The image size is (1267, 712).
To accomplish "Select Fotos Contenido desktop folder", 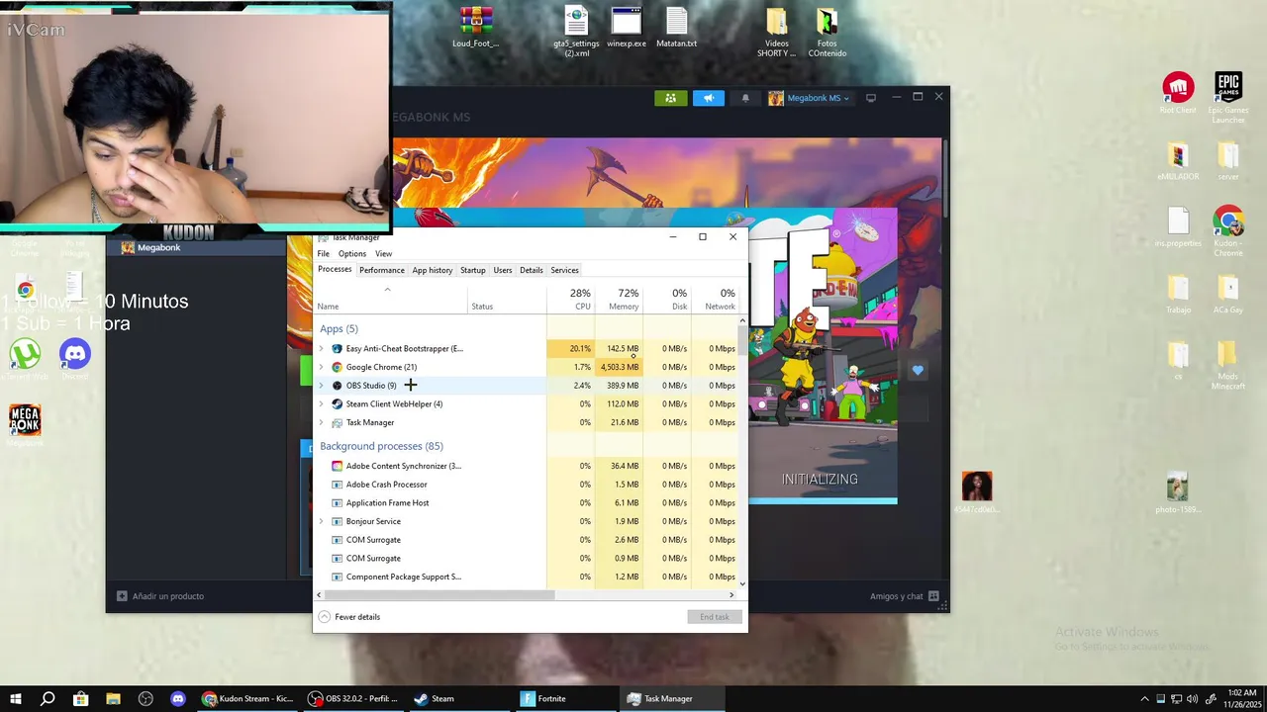I will [x=827, y=32].
